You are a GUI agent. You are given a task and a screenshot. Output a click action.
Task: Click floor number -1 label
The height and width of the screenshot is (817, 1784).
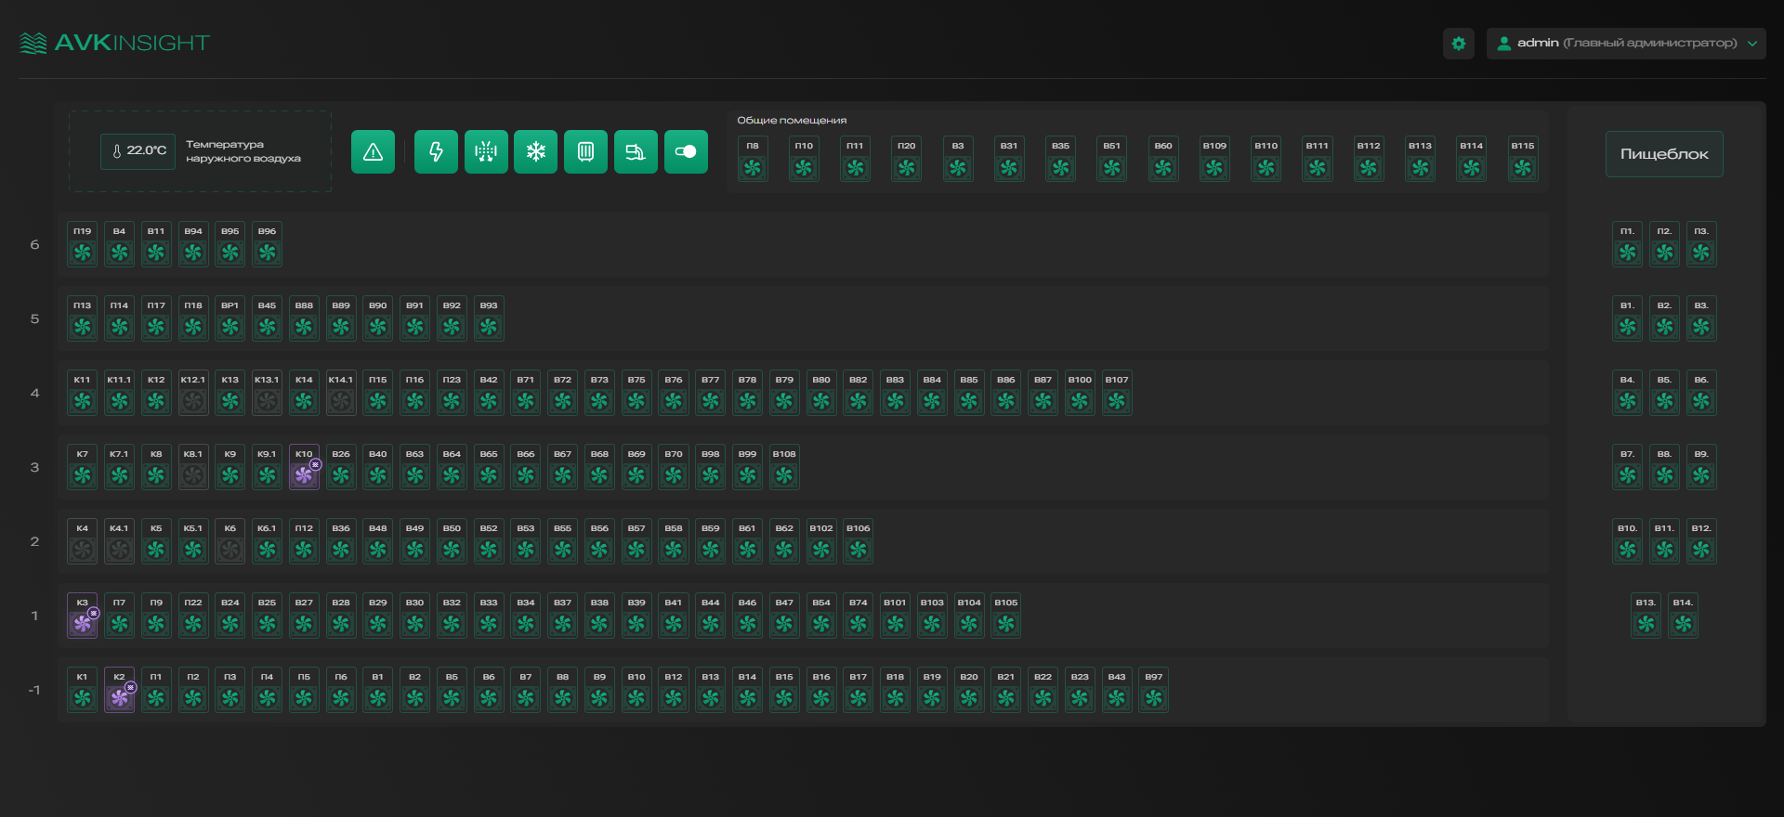[x=34, y=691]
